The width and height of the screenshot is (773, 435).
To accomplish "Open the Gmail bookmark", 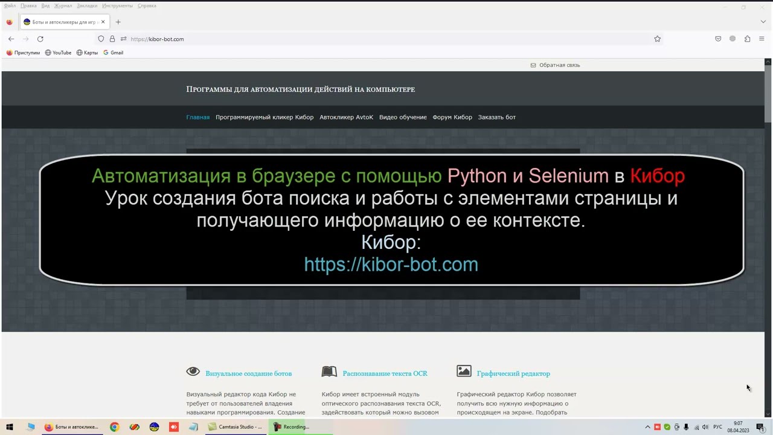I will click(x=113, y=53).
